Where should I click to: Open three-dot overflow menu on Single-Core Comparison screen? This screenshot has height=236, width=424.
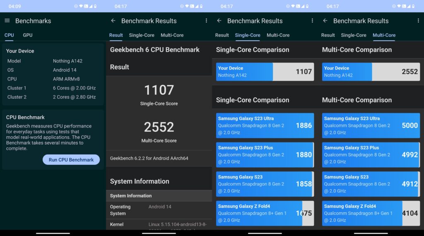pyautogui.click(x=312, y=21)
